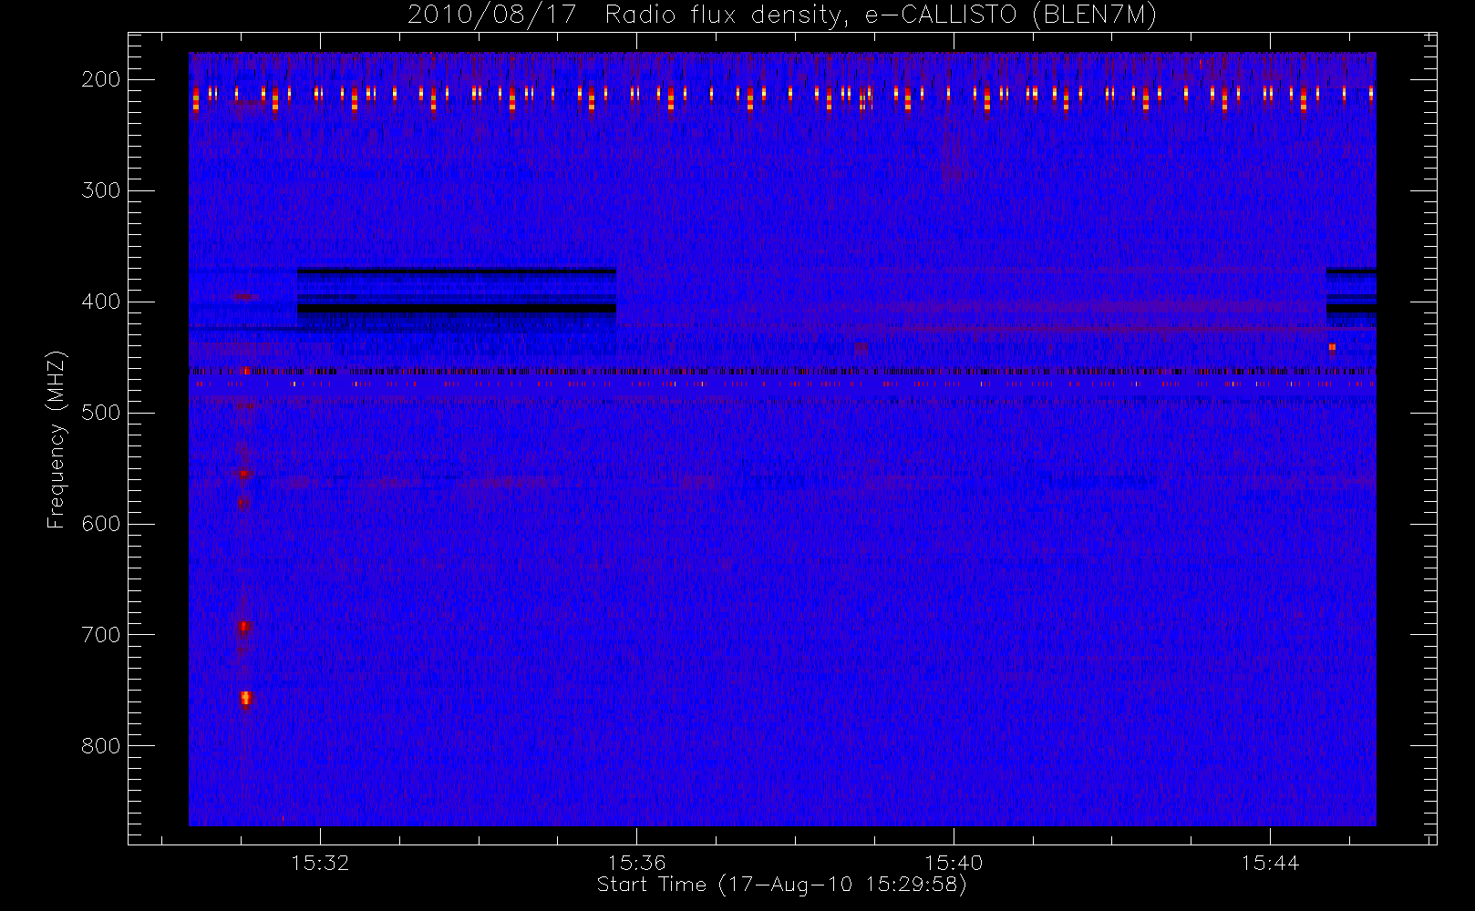Click the 800 frequency tick label
The width and height of the screenshot is (1475, 911).
(x=101, y=746)
